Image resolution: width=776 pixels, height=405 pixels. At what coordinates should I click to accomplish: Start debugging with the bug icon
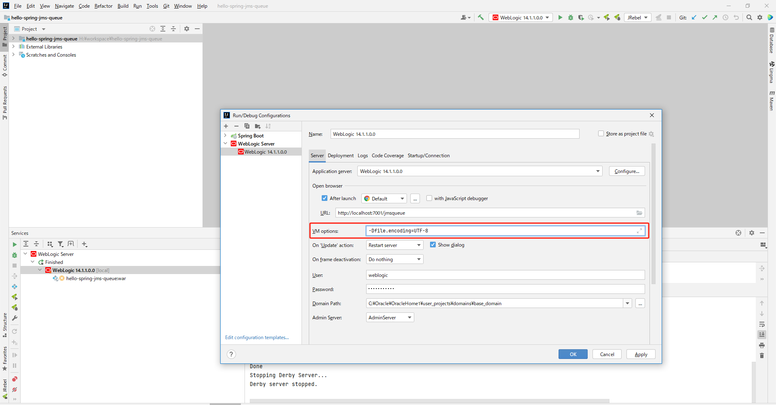point(571,17)
